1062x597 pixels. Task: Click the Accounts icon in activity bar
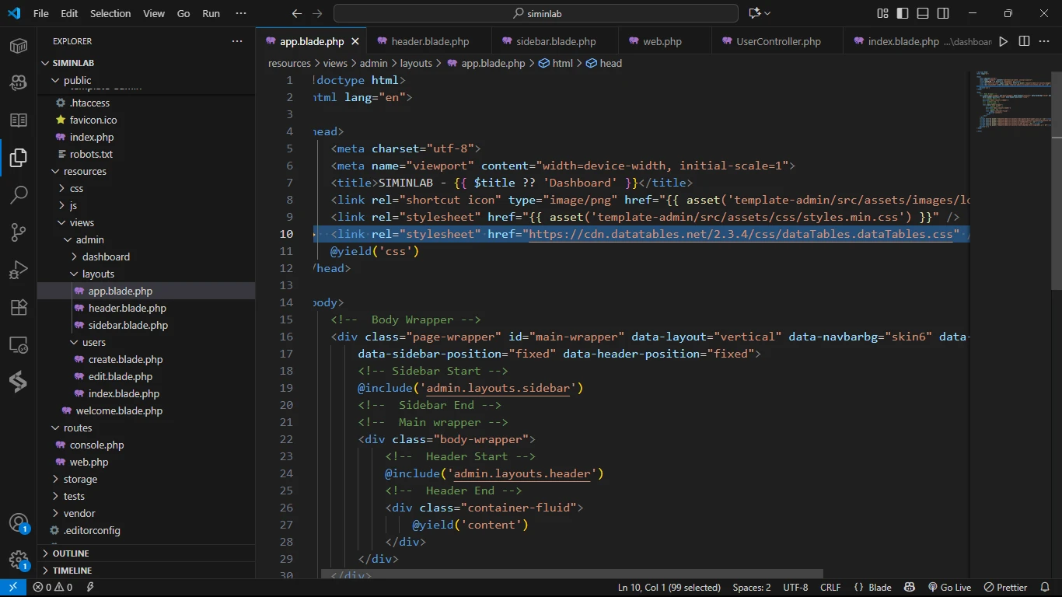(19, 523)
